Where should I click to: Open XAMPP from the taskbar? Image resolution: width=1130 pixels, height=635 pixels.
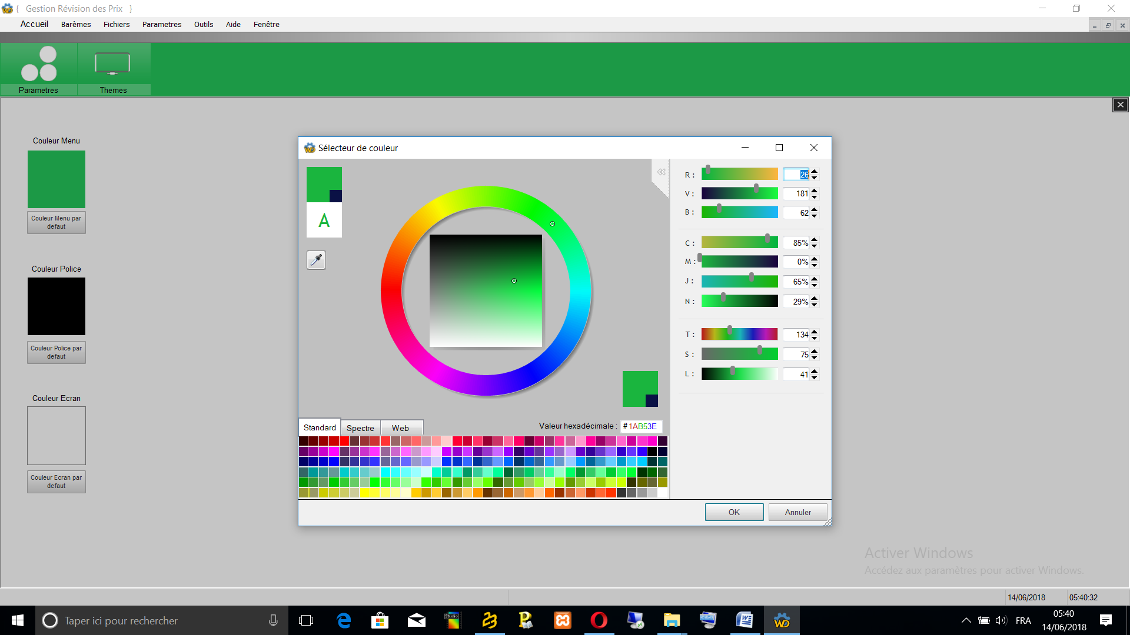[563, 620]
